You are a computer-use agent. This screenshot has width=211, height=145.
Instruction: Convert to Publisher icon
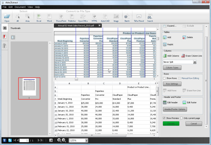[72, 17]
